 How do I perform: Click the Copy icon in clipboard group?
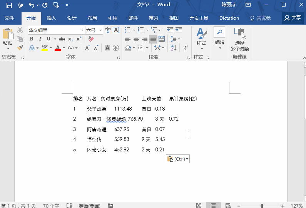20,39
